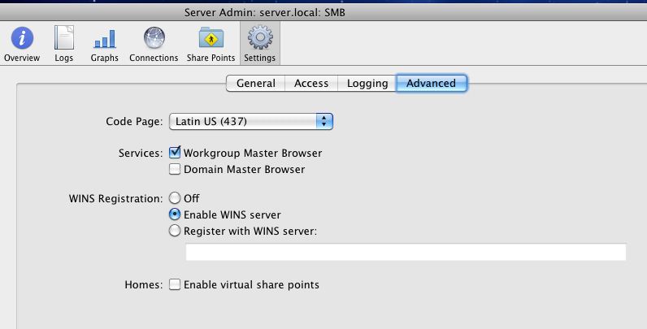647x329 pixels.
Task: Select Enable WINS server radio button
Action: click(x=175, y=214)
